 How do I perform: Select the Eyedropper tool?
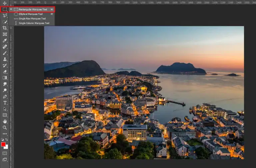(x=5, y=40)
